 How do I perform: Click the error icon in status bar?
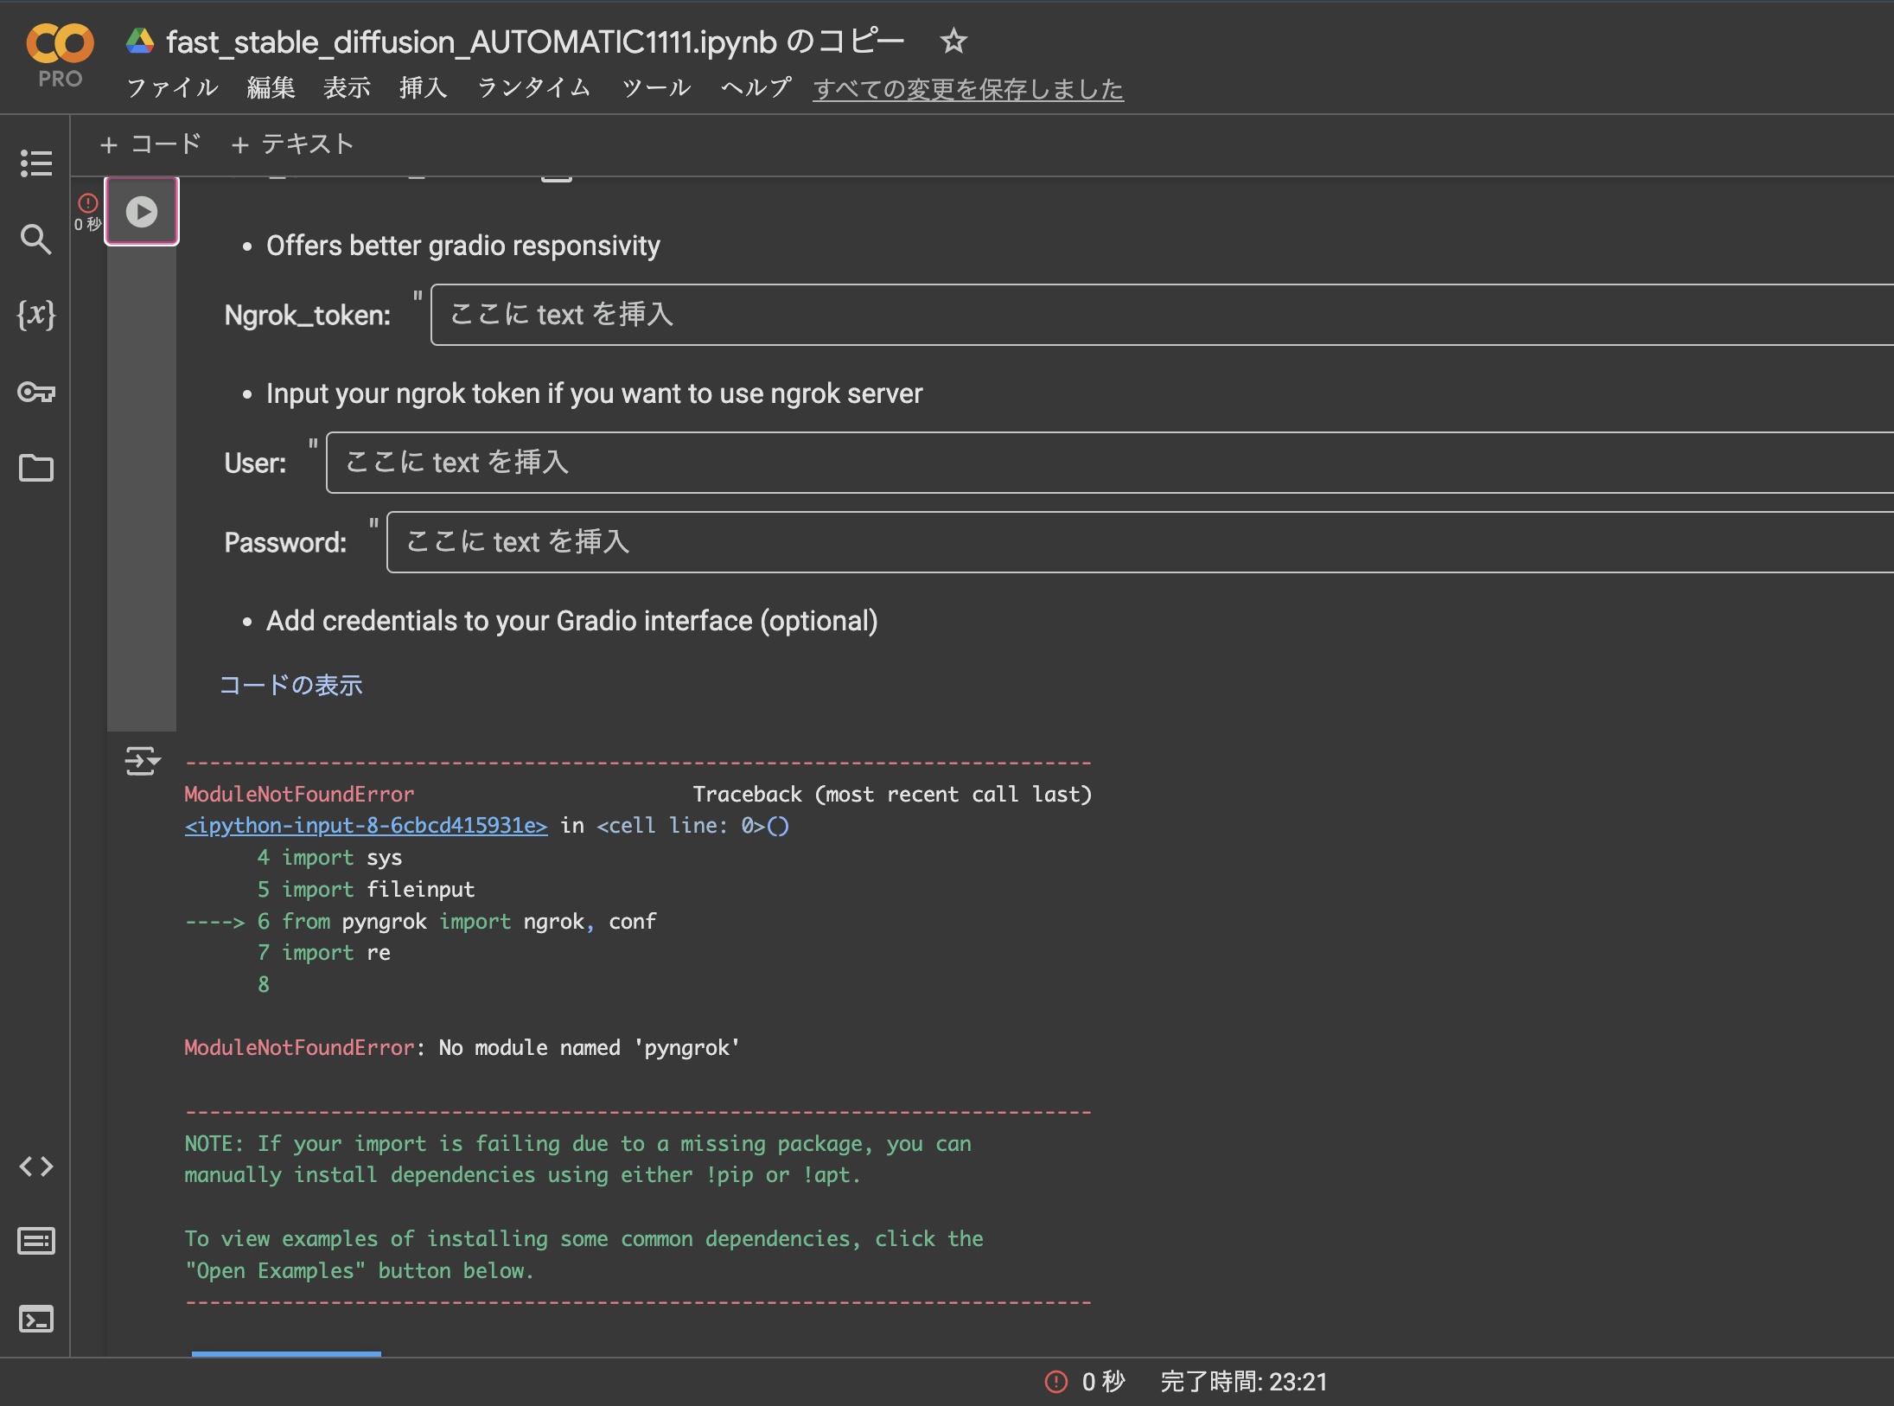1056,1382
